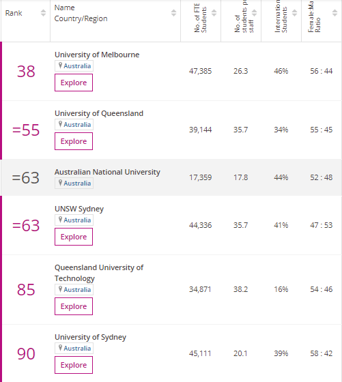Explore University of Queensland
Image resolution: width=342 pixels, height=382 pixels.
coord(74,141)
